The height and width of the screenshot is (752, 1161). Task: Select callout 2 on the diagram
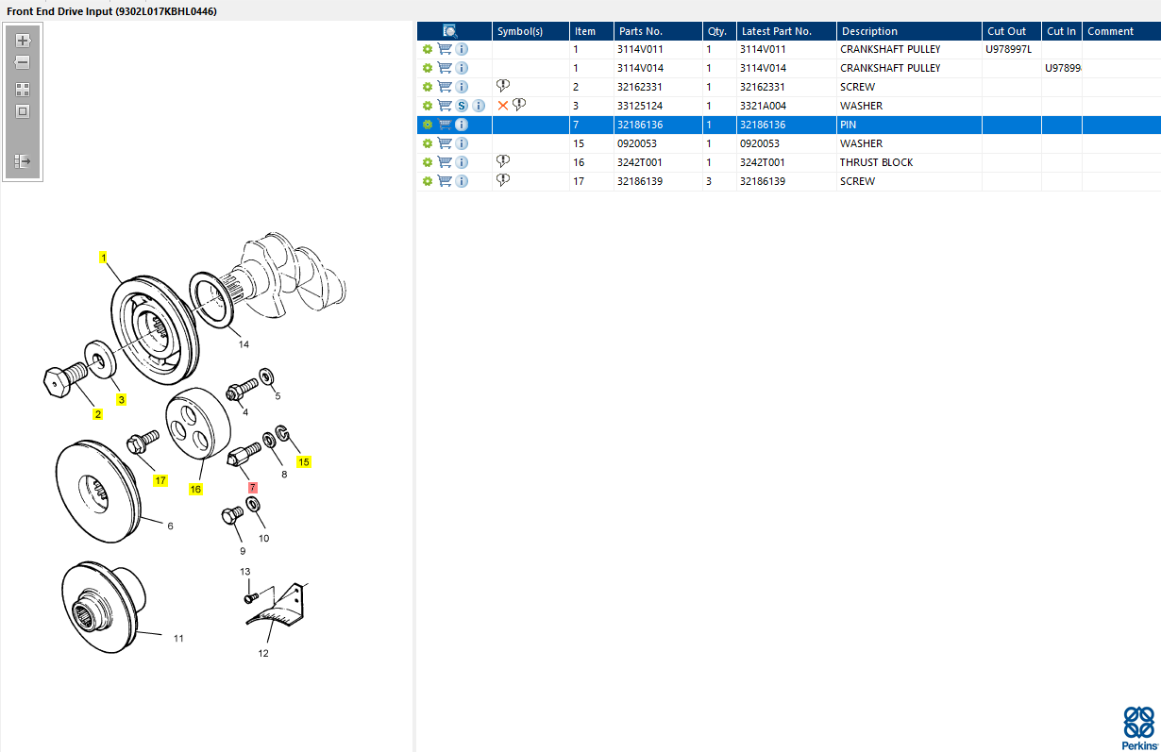(97, 414)
